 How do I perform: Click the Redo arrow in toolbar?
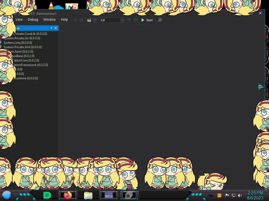tap(135, 20)
